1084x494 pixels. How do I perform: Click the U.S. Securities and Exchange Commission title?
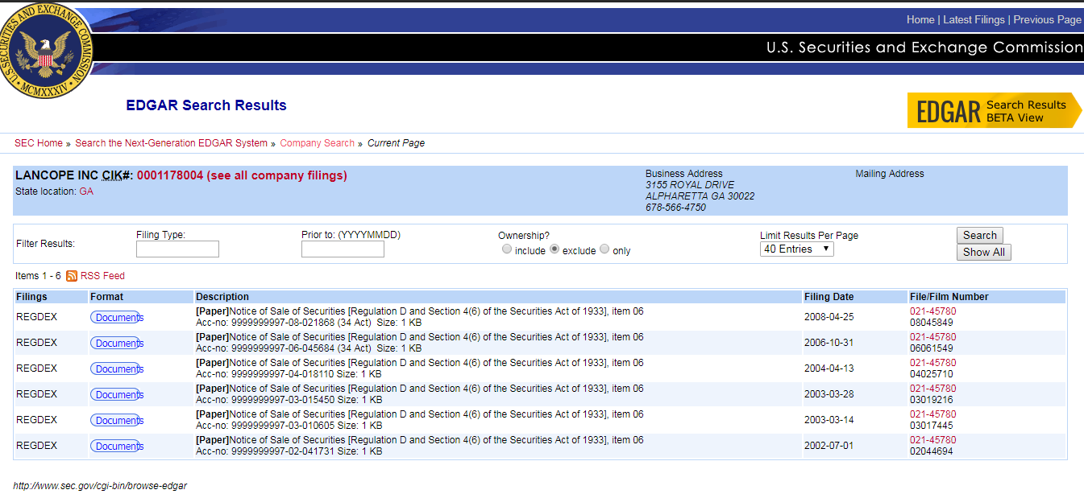point(924,47)
